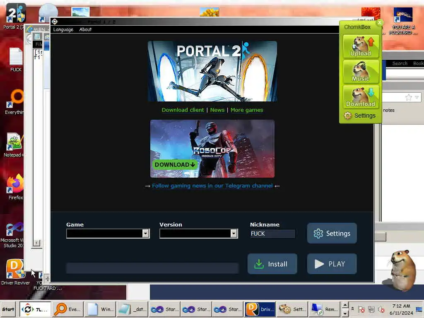Image resolution: width=424 pixels, height=318 pixels.
Task: Switch to the 7L launcher taskbar button
Action: 35,309
